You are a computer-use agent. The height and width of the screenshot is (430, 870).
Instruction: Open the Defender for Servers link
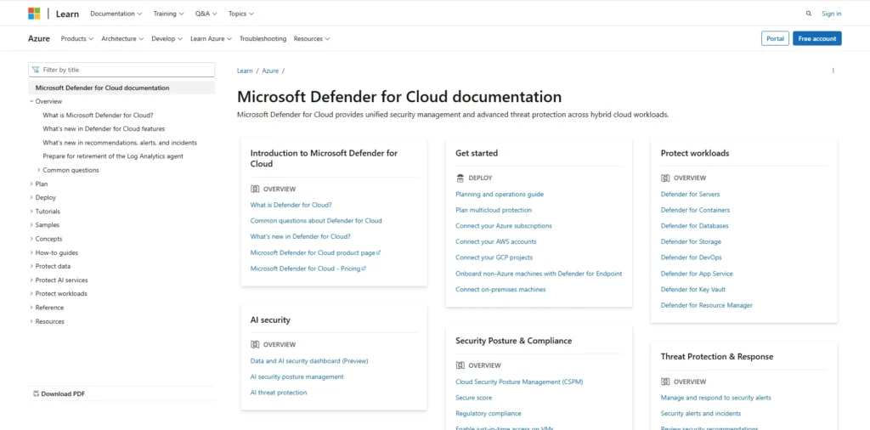point(690,195)
